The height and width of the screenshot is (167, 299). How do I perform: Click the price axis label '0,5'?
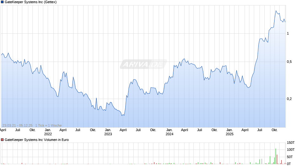[289, 62]
